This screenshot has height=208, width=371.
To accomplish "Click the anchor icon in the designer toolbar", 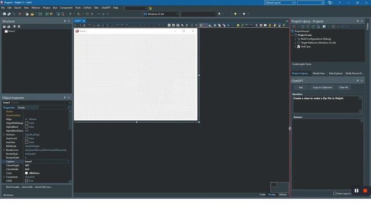I will 270,25.
